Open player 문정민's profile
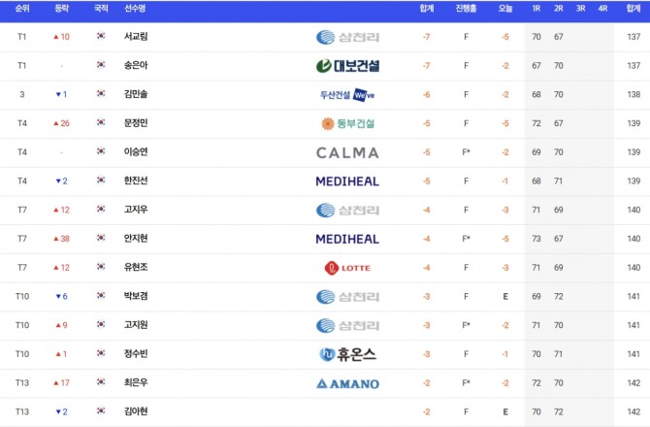The image size is (650, 427). 136,122
